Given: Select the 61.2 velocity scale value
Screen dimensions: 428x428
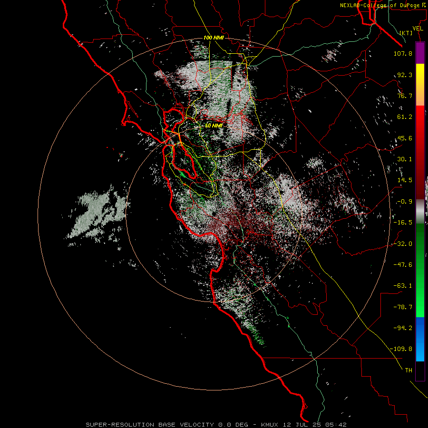Looking at the screenshot, I should 405,117.
